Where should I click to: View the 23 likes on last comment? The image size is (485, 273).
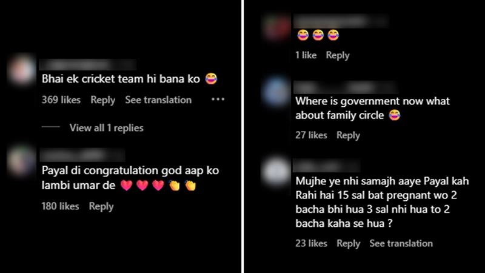[x=311, y=244]
